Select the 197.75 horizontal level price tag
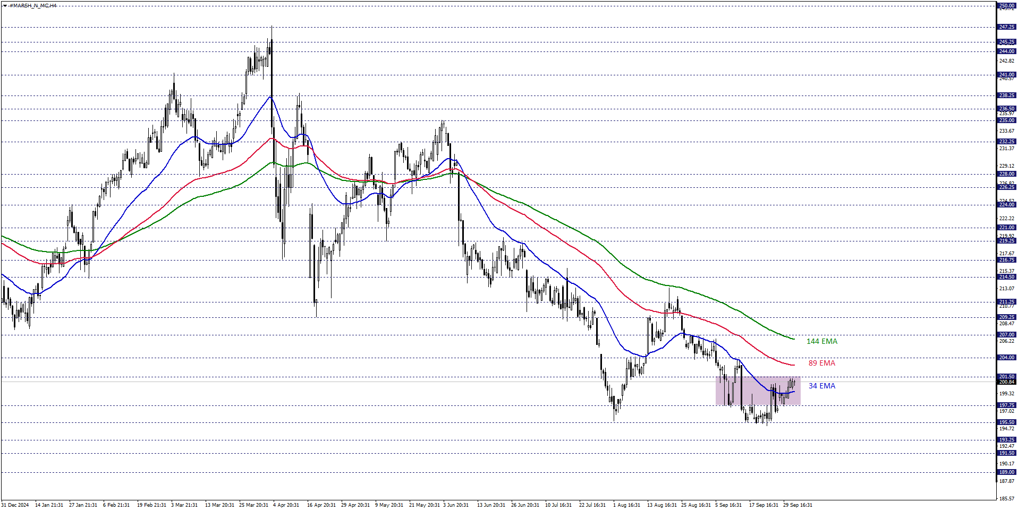 coord(1006,405)
